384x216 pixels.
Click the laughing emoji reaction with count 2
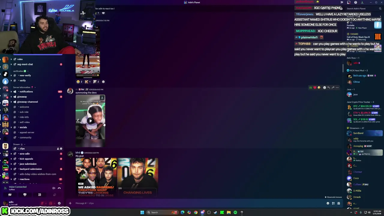[79, 82]
